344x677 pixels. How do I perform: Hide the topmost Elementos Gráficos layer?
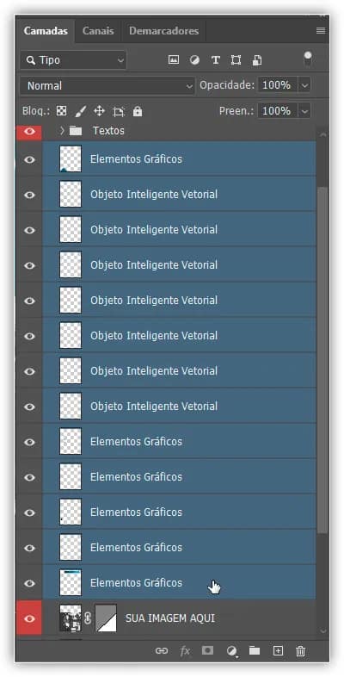pyautogui.click(x=29, y=159)
